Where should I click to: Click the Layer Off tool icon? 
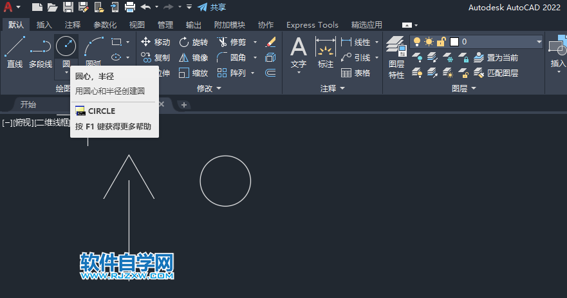coord(417,57)
